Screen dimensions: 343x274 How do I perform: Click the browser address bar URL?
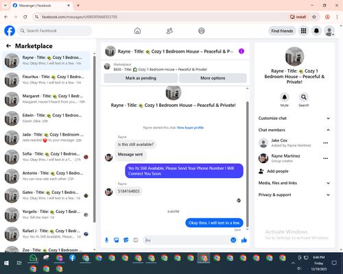pos(80,17)
